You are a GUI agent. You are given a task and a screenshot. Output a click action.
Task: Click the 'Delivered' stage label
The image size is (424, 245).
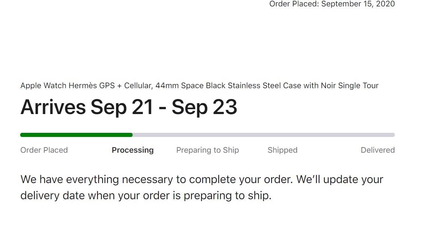click(378, 150)
